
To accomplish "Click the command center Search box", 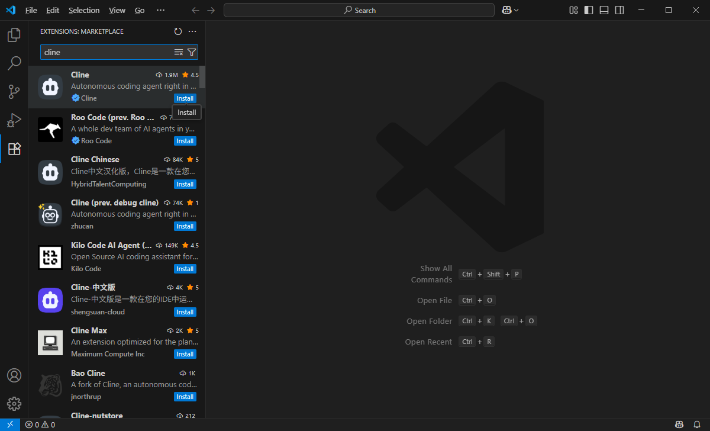I will (x=359, y=10).
